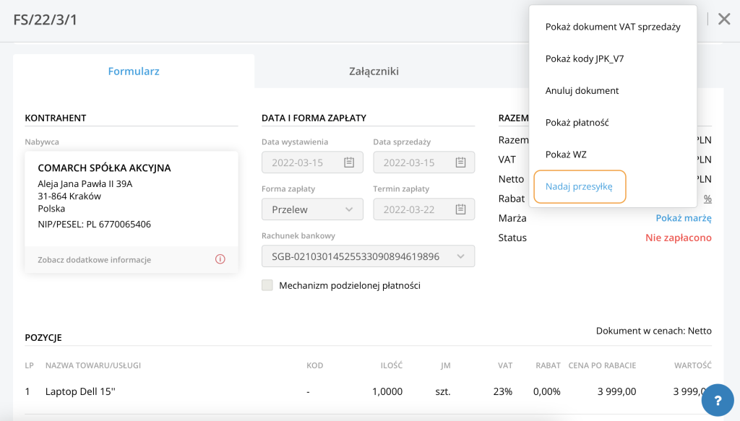Click the Data wystawienia date field

[x=312, y=162]
